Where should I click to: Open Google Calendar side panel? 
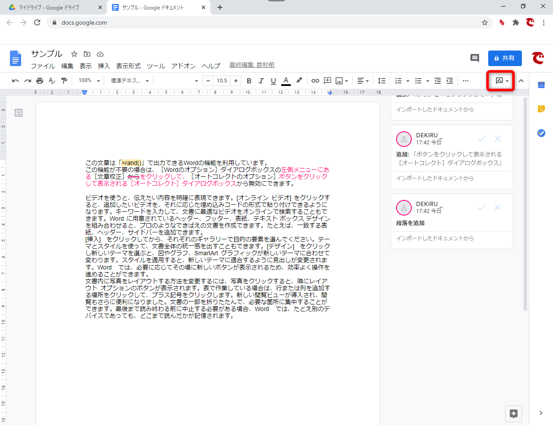pyautogui.click(x=541, y=85)
